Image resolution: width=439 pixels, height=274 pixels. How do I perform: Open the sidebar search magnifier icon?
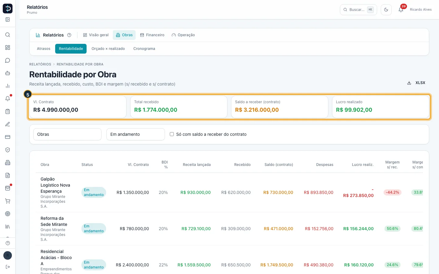tap(8, 35)
